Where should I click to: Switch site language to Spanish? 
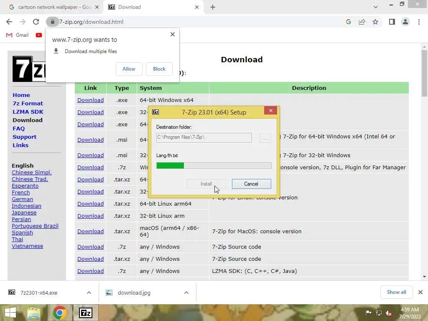(x=23, y=232)
